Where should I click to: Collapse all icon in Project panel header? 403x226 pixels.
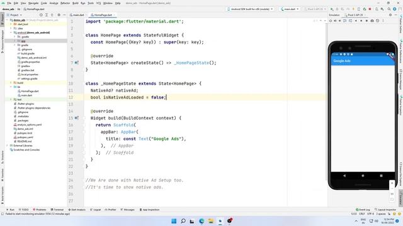coord(52,15)
